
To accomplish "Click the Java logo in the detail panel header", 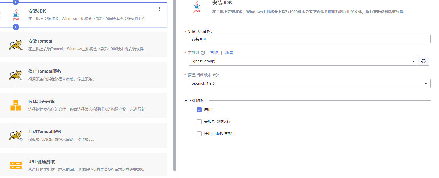I will coord(197,7).
